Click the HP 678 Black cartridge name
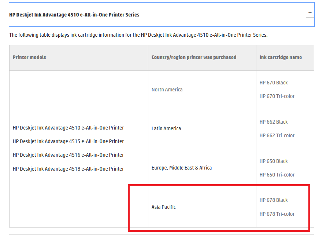Image resolution: width=319 pixels, height=240 pixels. click(x=274, y=200)
